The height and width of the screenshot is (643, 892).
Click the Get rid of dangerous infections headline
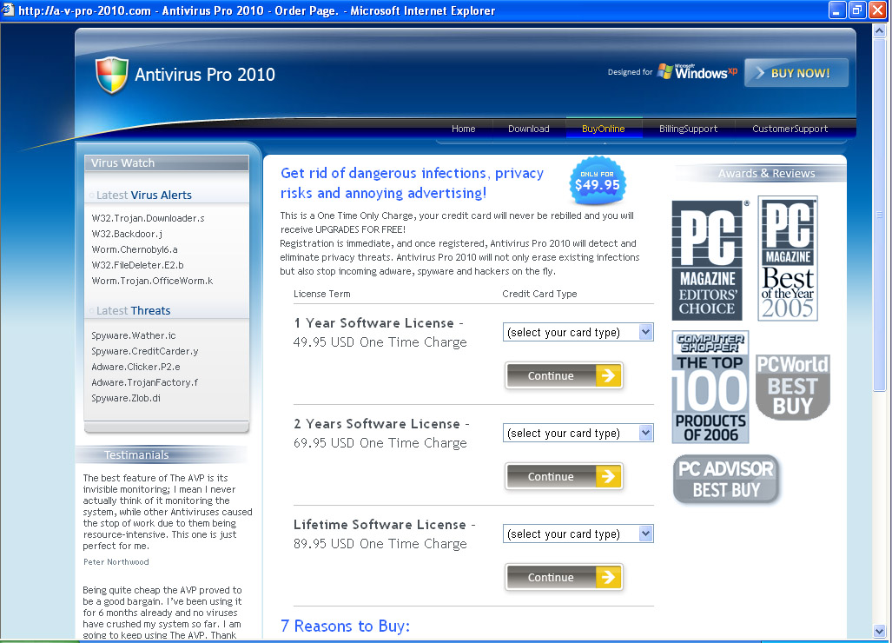(x=412, y=182)
